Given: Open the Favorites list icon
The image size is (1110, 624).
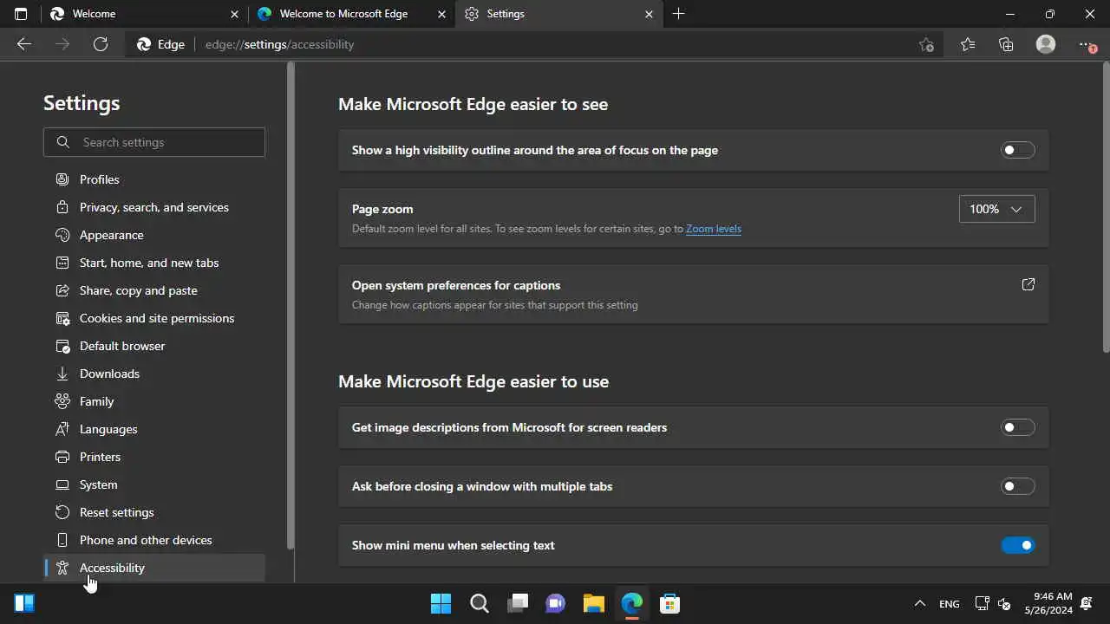Looking at the screenshot, I should click(968, 44).
